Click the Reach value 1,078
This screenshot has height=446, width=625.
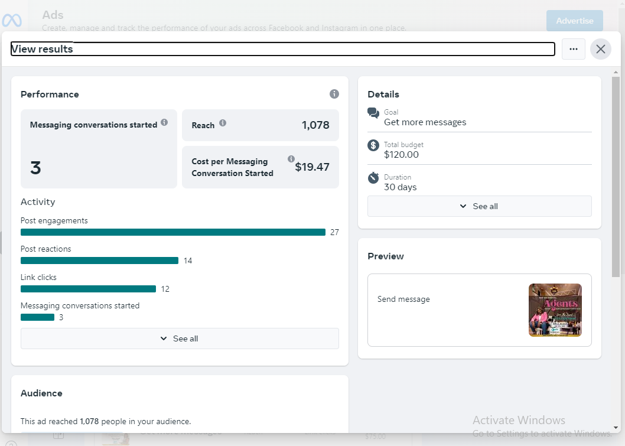pyautogui.click(x=315, y=125)
